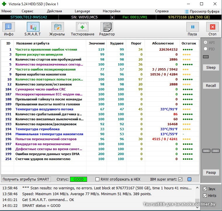
Task: Click the Абсолютное column header
Action: tap(163, 43)
